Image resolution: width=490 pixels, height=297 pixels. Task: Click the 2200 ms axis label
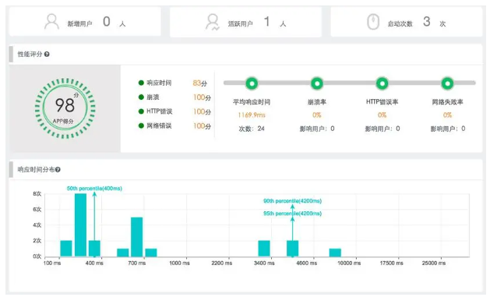tap(221, 263)
